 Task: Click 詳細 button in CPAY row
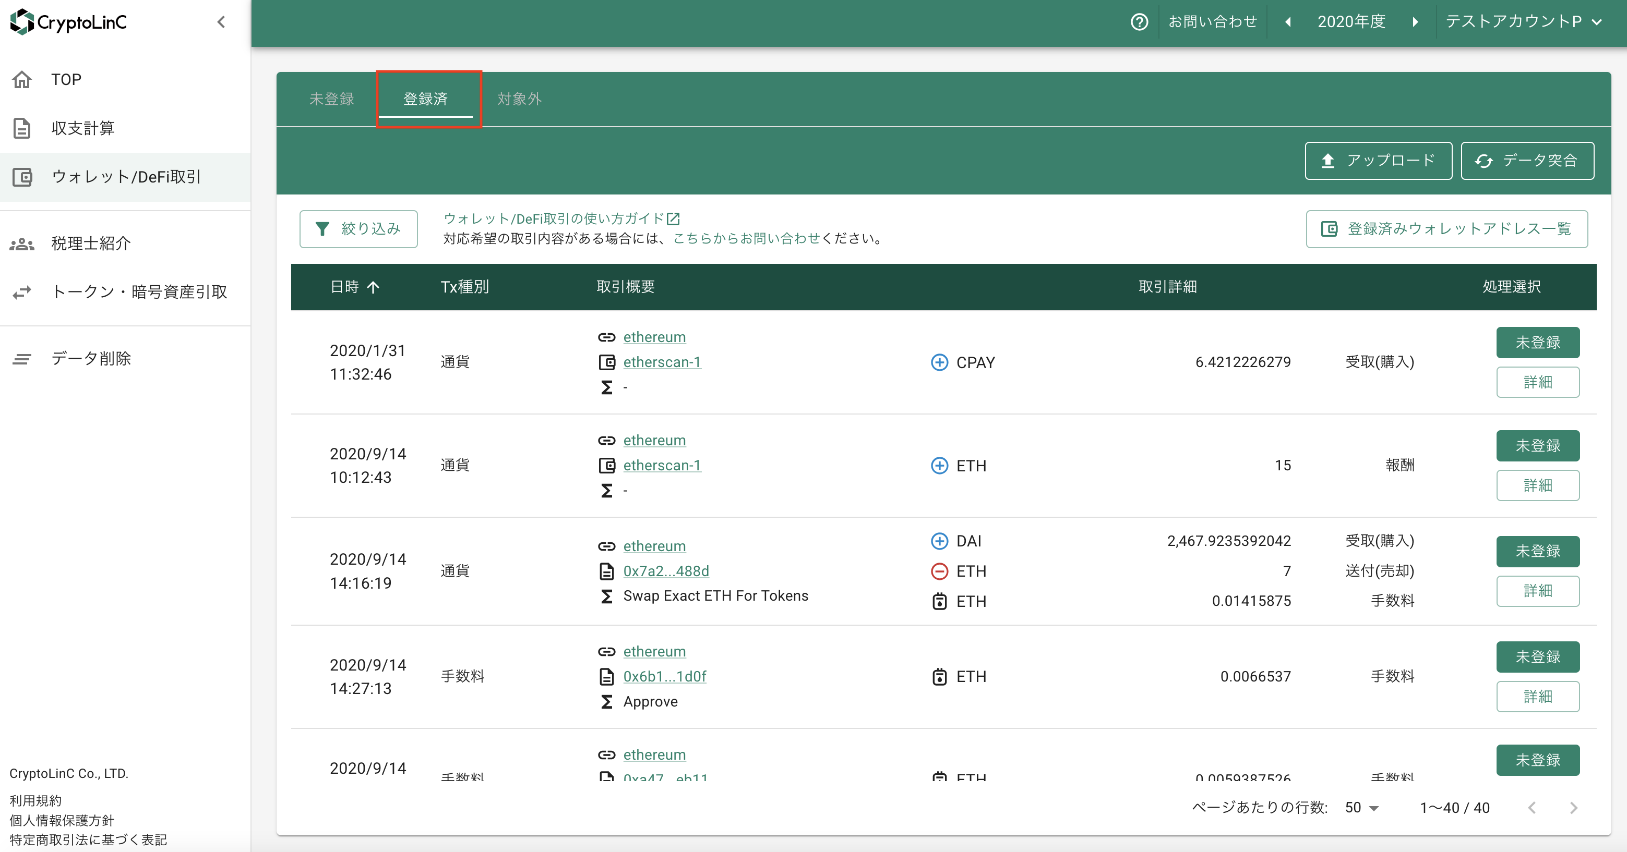click(1538, 382)
